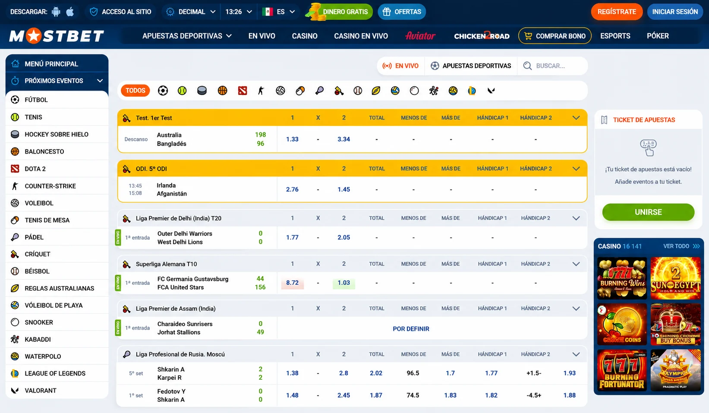Screen dimensions: 709x413
Task: Filter events by table tennis icon in the sports strip
Action: [x=300, y=91]
